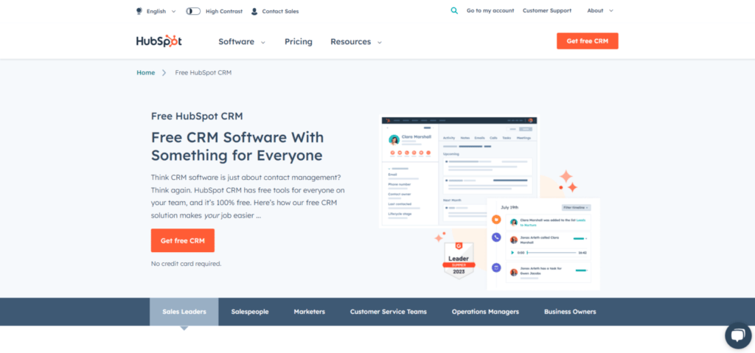Go to the Home breadcrumb link
Image resolution: width=755 pixels, height=353 pixels.
coord(145,72)
